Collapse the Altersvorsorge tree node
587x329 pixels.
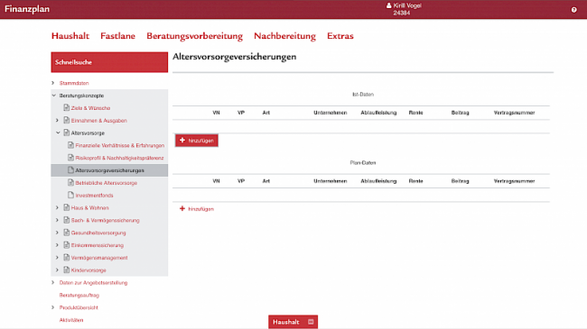coord(58,133)
